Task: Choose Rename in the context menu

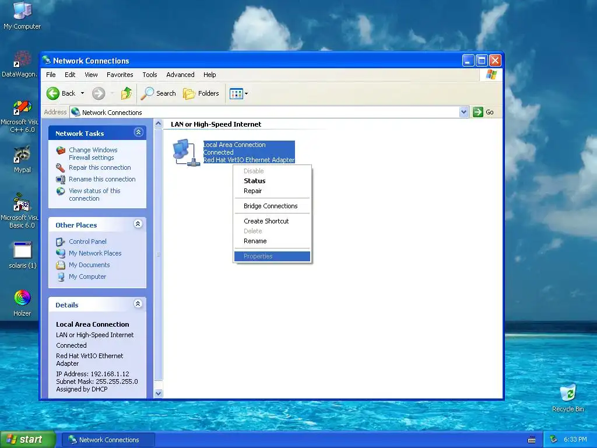Action: [x=272, y=241]
